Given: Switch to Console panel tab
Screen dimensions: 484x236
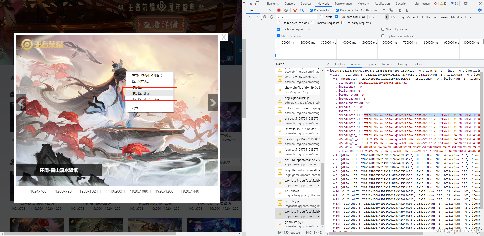Looking at the screenshot, I should point(290,4).
